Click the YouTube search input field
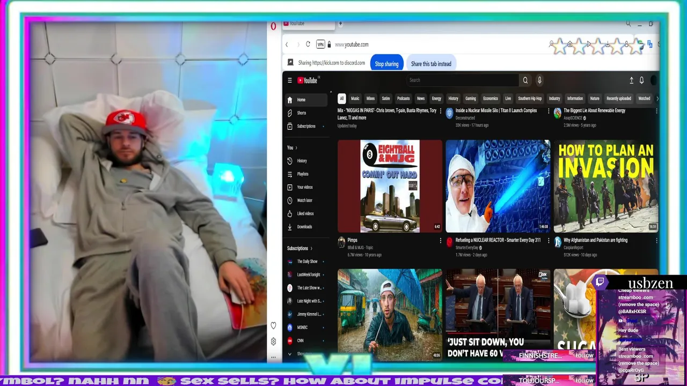687x386 pixels. coord(463,80)
